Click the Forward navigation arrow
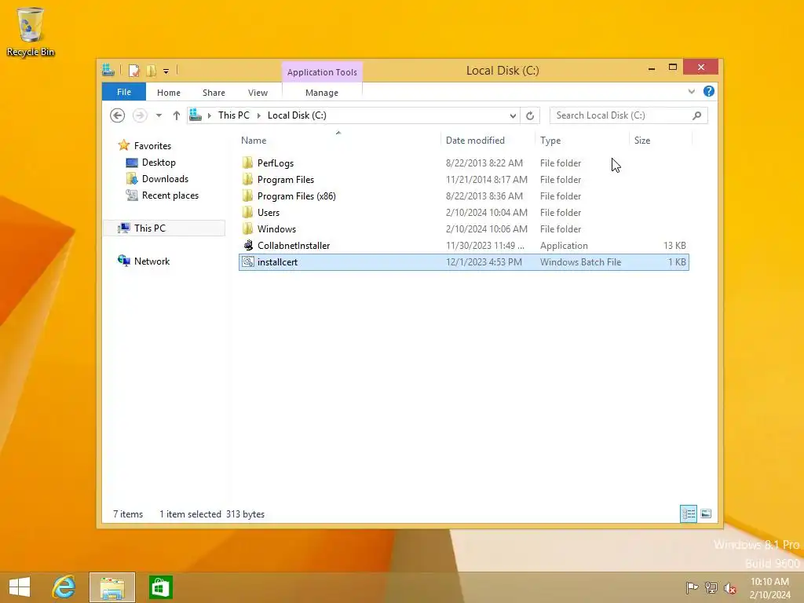Screen dimensions: 804x603 (x=140, y=115)
